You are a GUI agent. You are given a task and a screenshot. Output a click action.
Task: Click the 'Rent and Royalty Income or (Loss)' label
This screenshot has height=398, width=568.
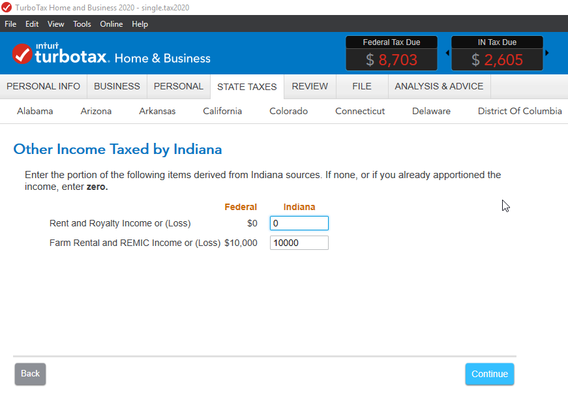tap(120, 223)
